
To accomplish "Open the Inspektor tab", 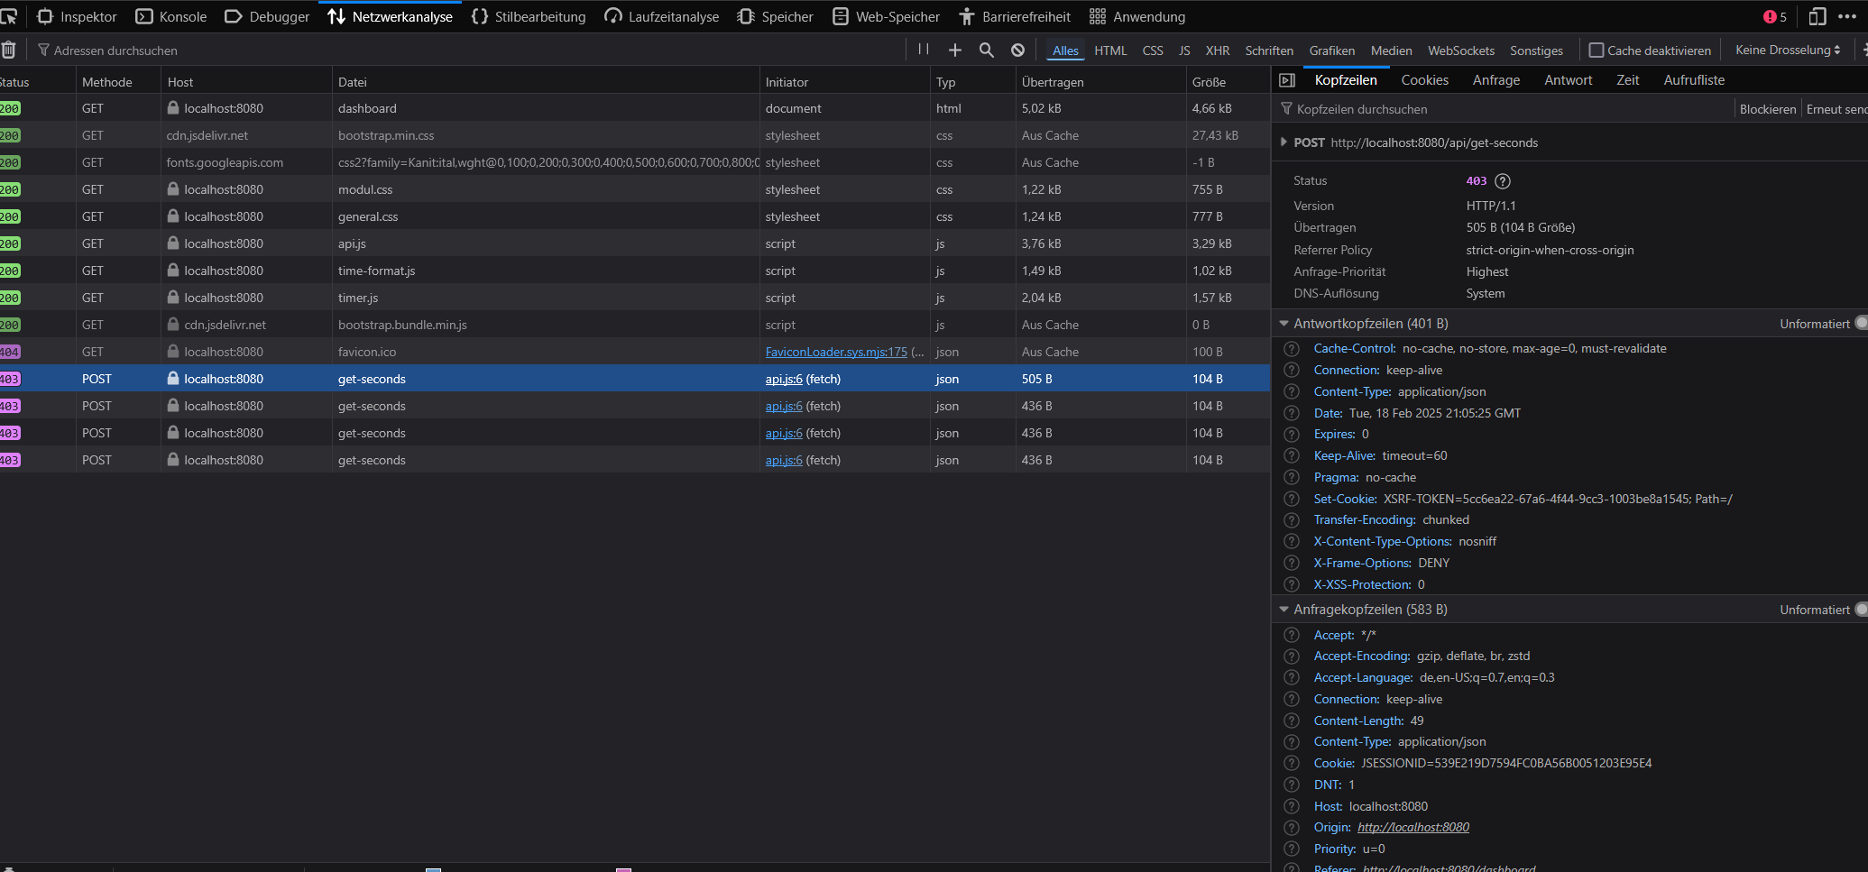I will 77,16.
